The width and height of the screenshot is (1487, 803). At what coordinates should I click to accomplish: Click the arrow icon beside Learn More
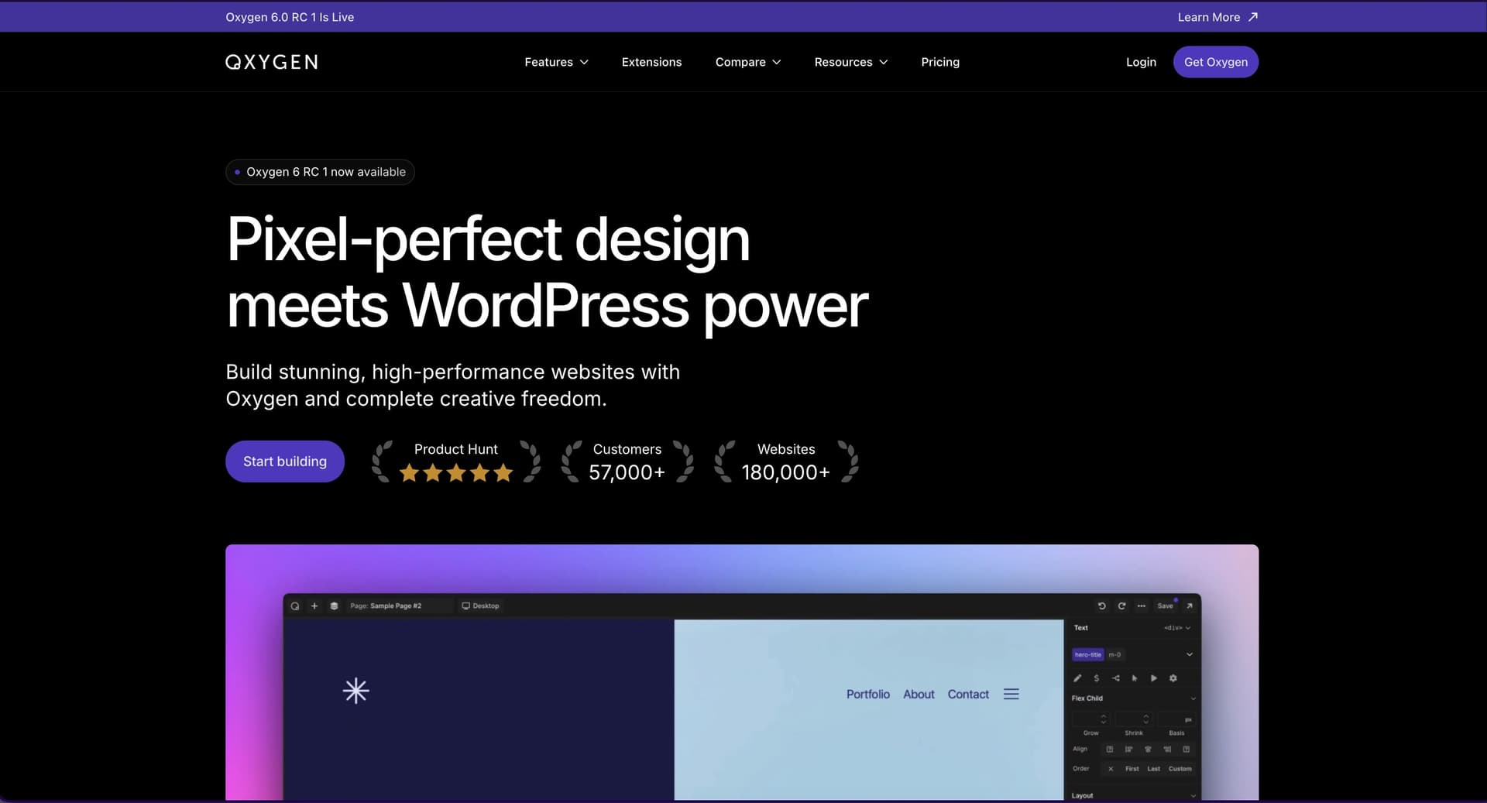click(1252, 17)
